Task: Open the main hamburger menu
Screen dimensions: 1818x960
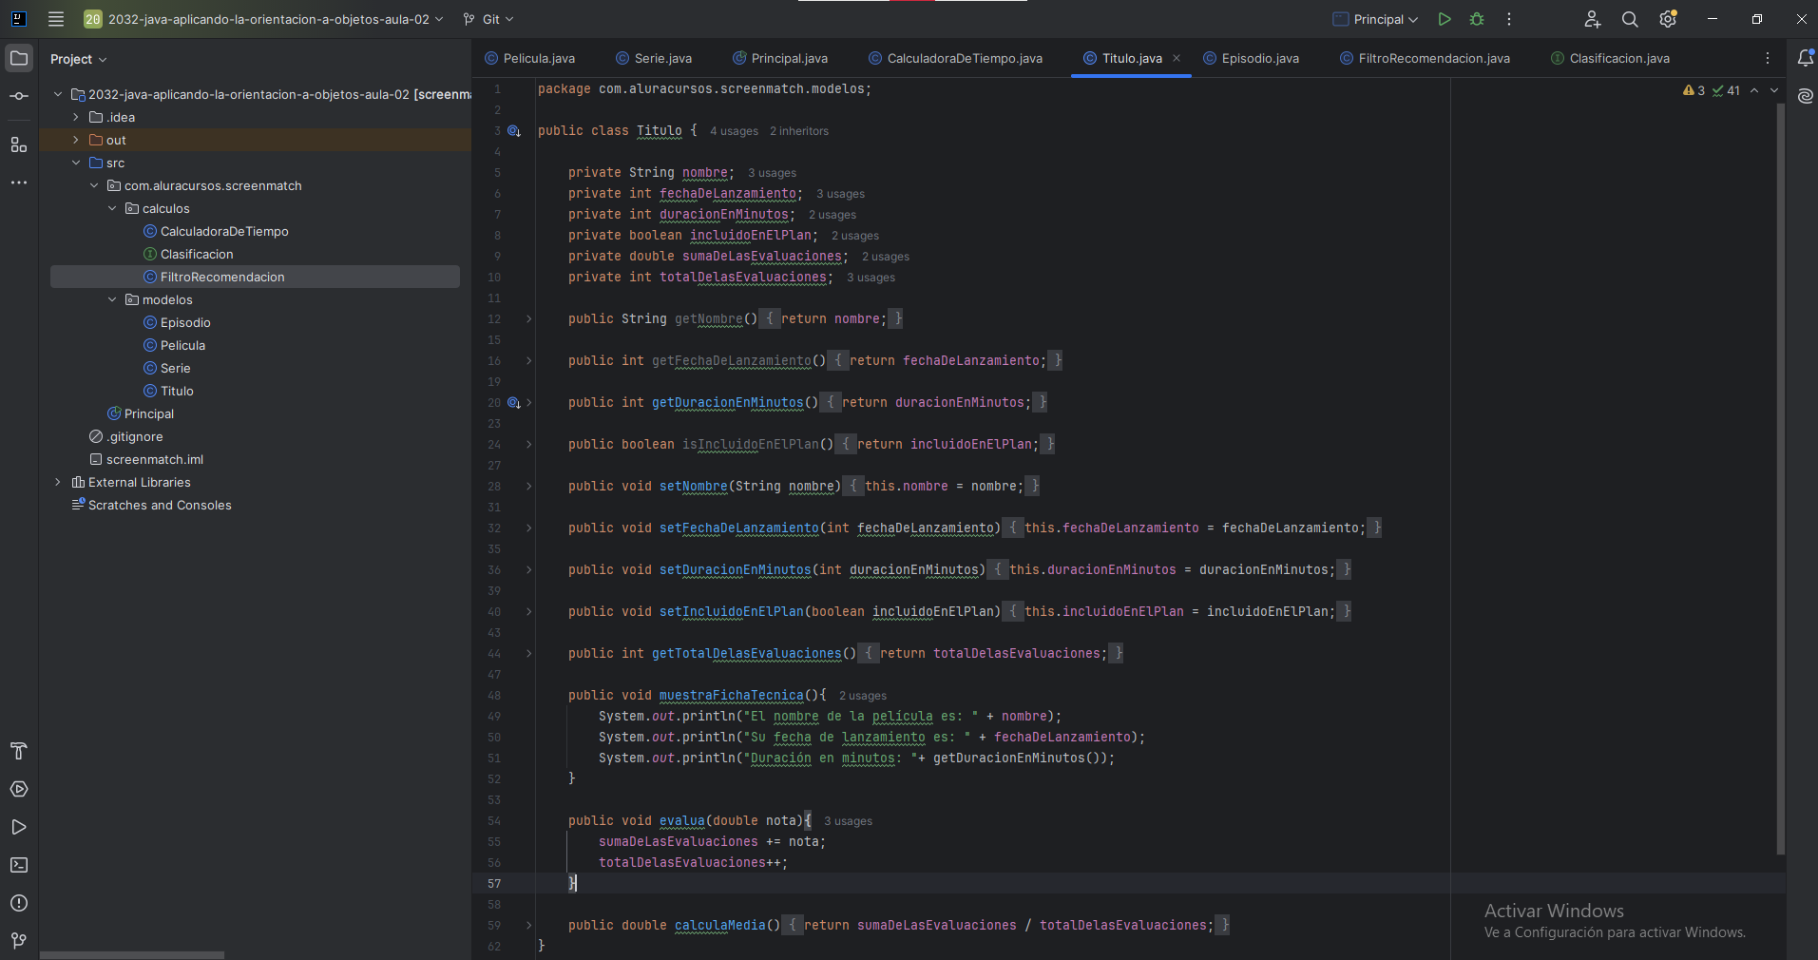Action: [x=56, y=19]
